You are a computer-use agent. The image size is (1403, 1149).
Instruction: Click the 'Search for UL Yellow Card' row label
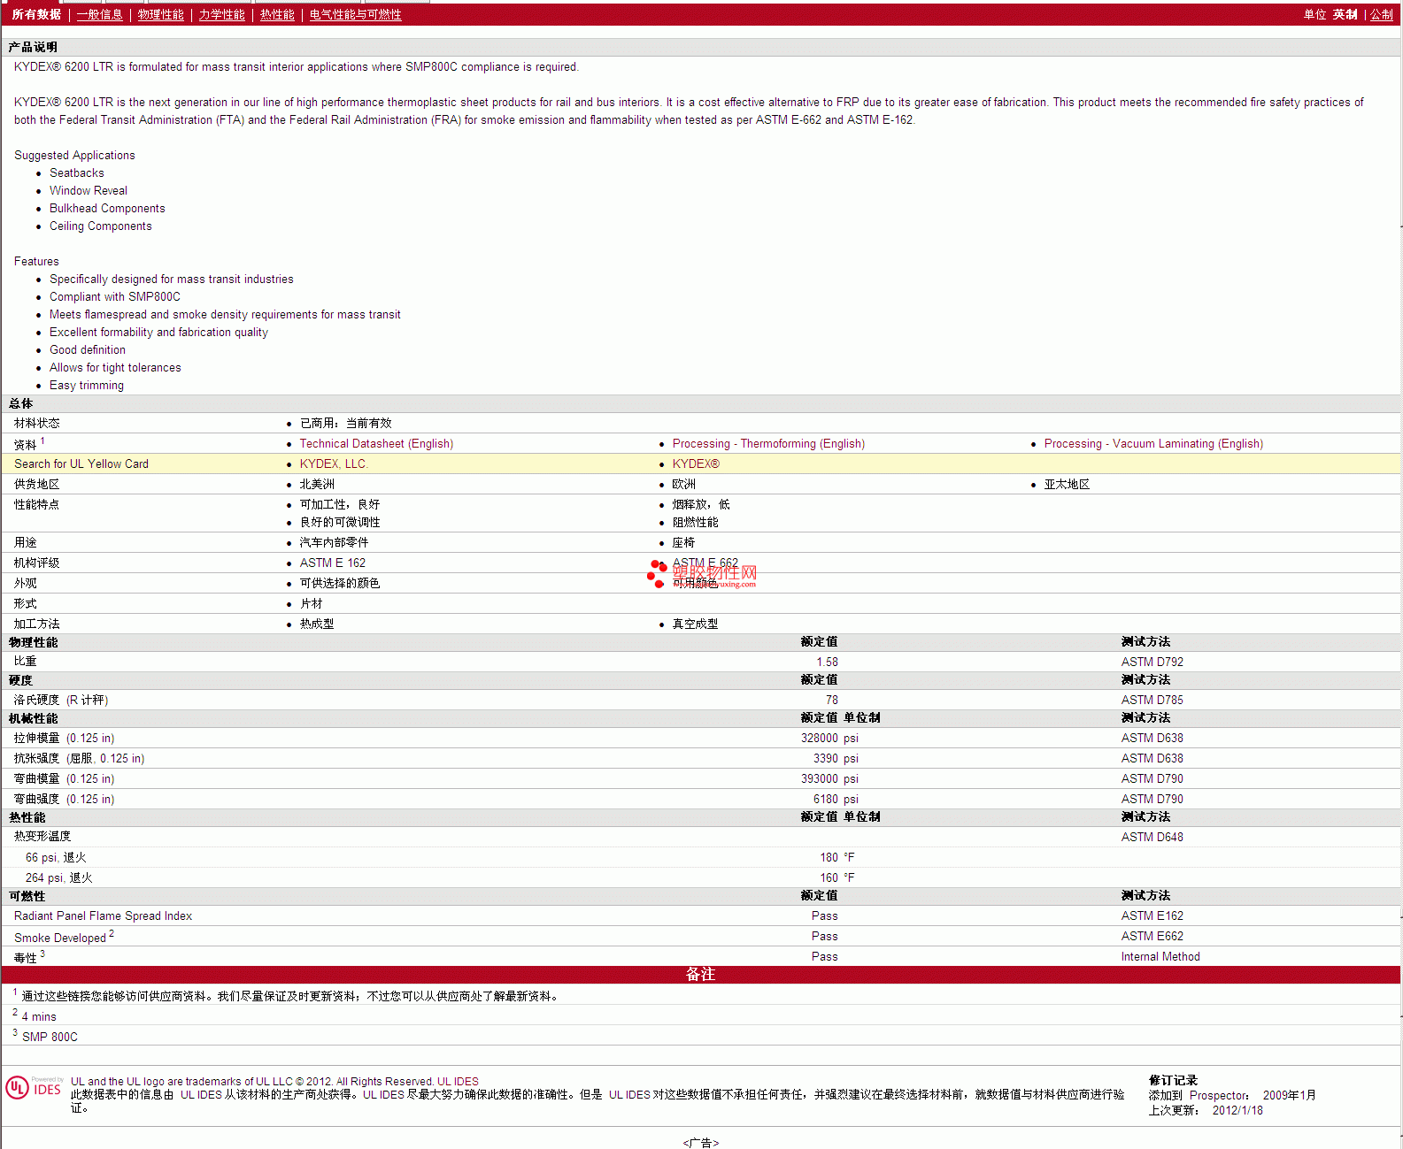(x=81, y=464)
